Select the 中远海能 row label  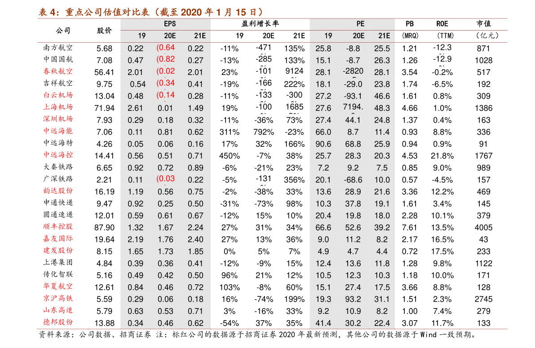[58, 131]
